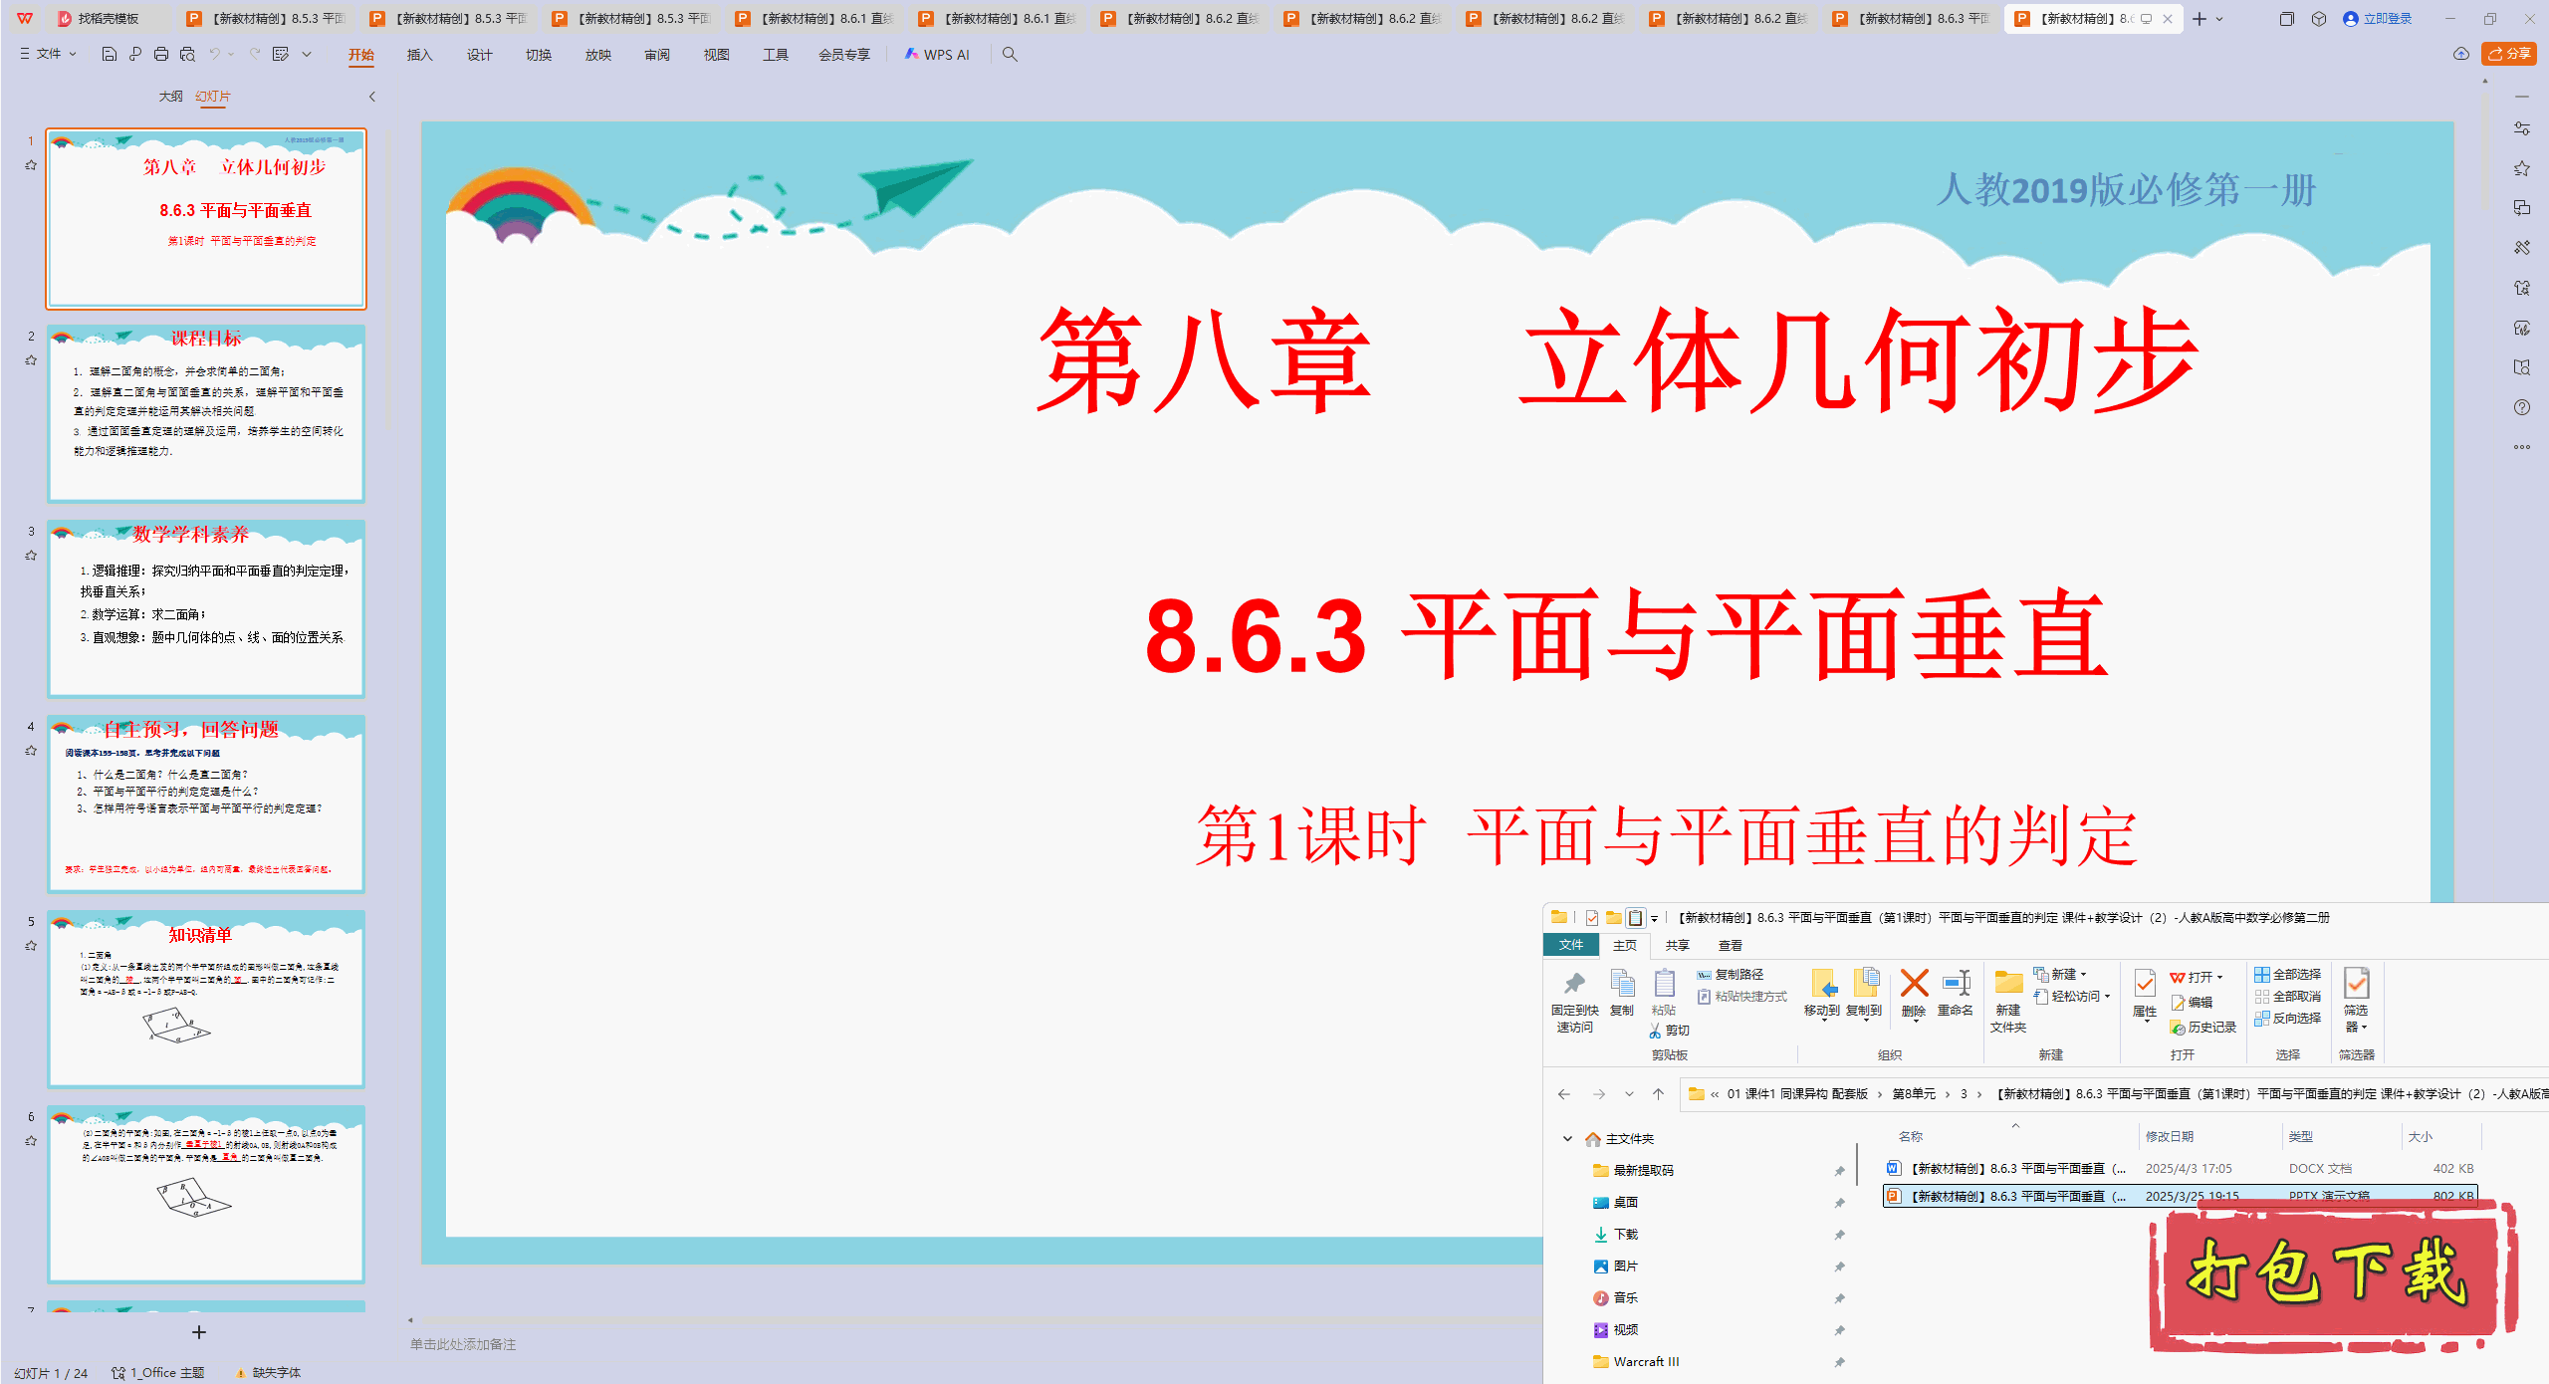Click the 立即登录 login link

pos(2377,19)
